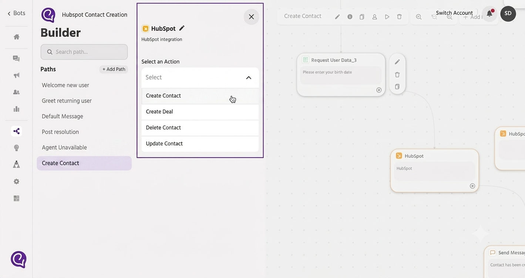
Task: Focus the Search path input field
Action: point(84,52)
